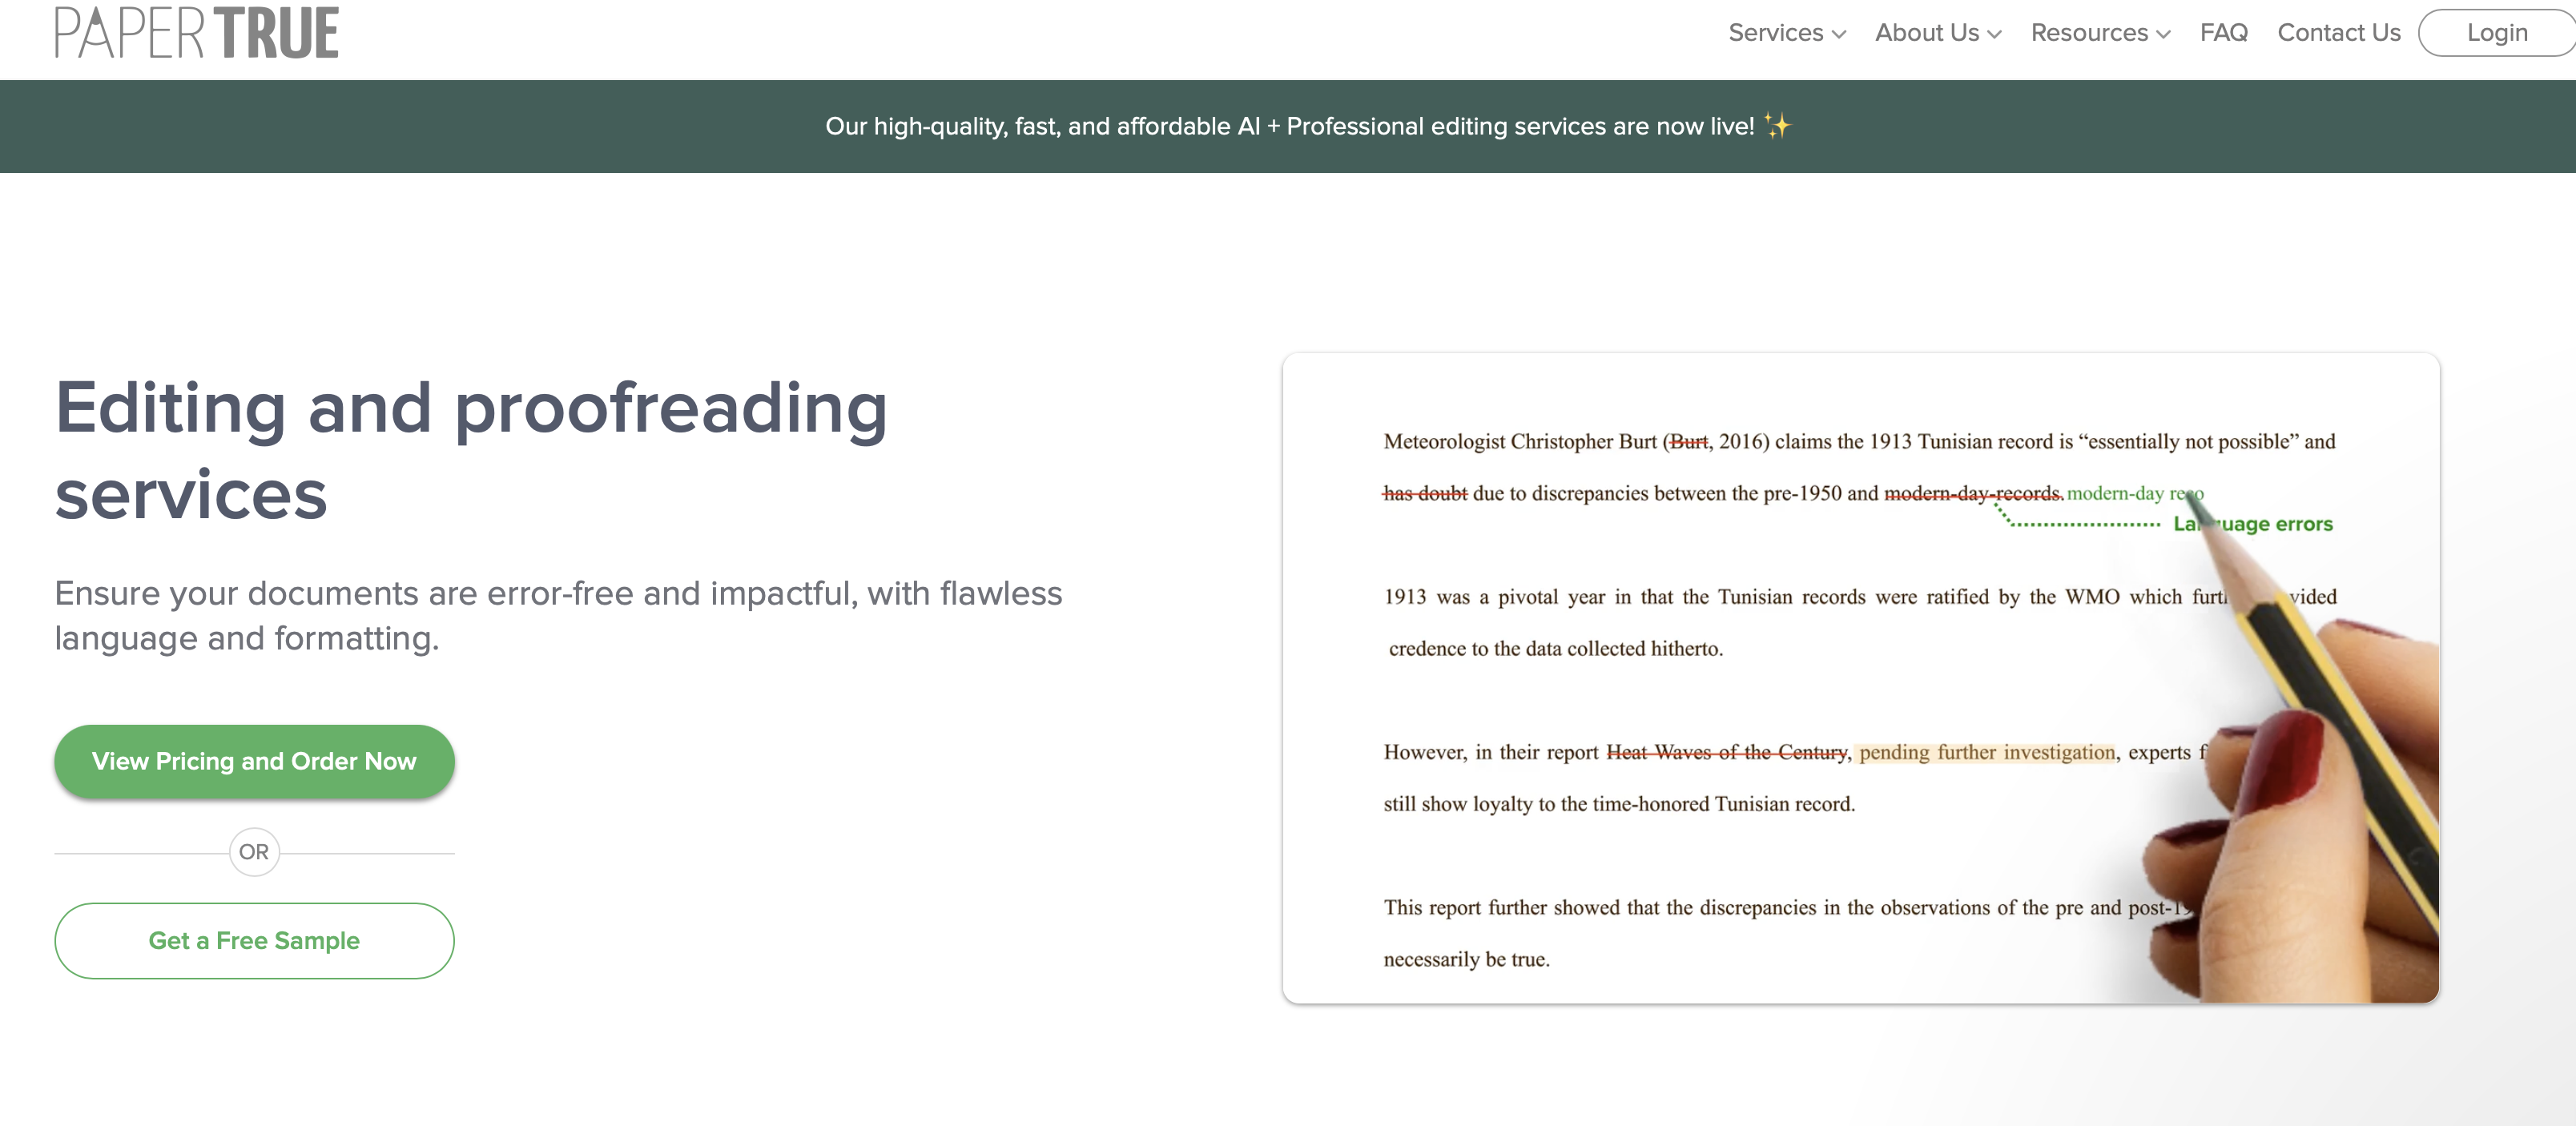Click 'still show loyalty to the time-honored' line
Image resolution: width=2576 pixels, height=1126 pixels.
[x=1619, y=804]
